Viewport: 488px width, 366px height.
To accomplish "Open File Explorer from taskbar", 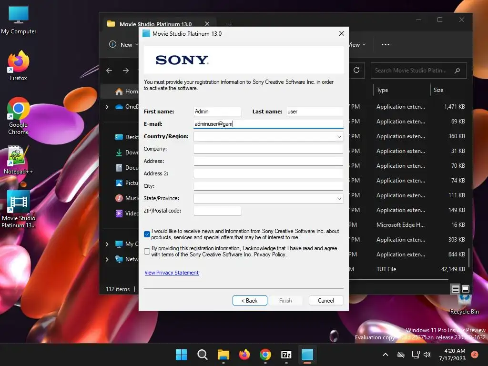I will pyautogui.click(x=224, y=355).
